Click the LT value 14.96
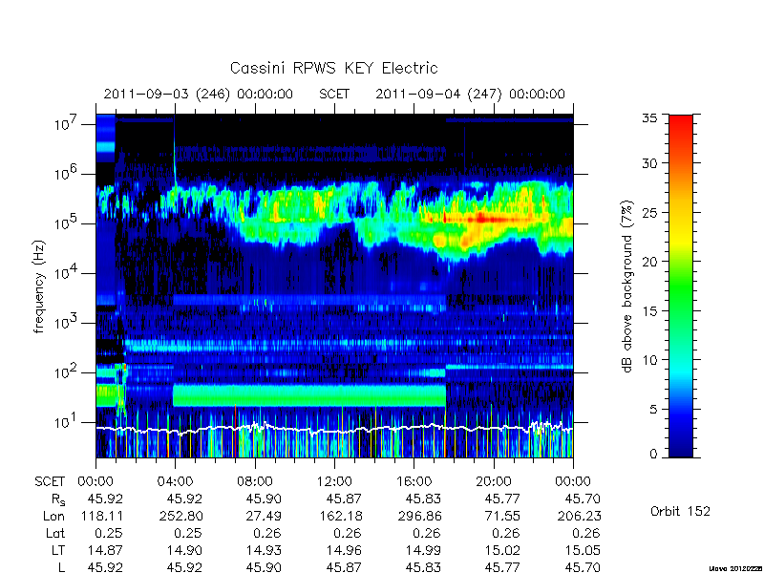Viewport: 764px width, 573px height. pos(344,550)
